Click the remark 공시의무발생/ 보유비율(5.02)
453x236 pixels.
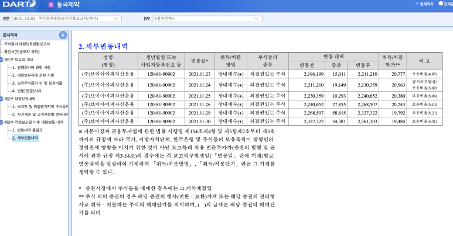pos(424,85)
